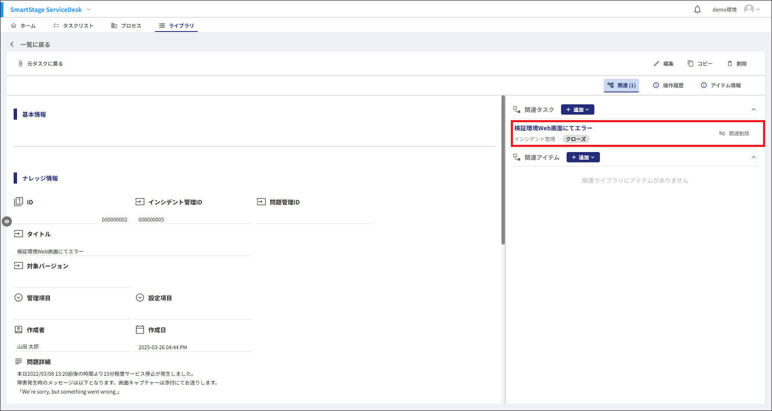Viewport: 772px width, 411px height.
Task: Open the SmartStage ServiceDesk app dropdown
Action: point(89,9)
